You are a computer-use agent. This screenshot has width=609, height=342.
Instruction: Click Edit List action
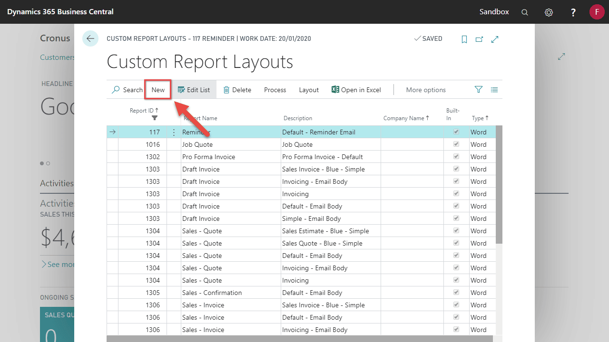(194, 89)
